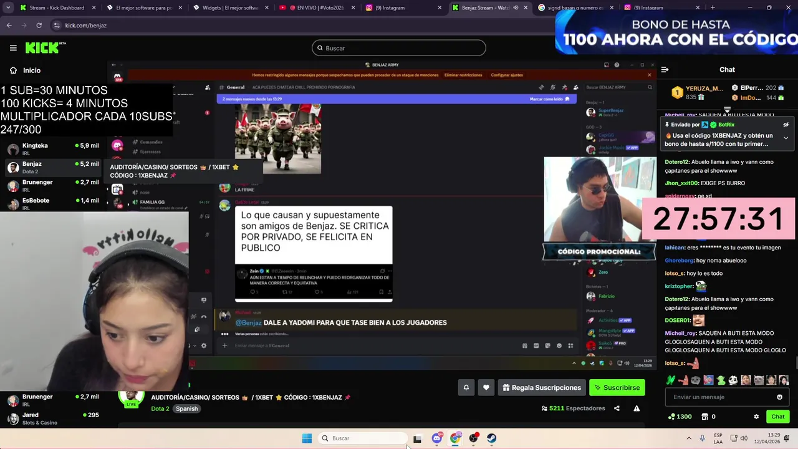Insert the panda emote from quick emotes

coord(733,380)
